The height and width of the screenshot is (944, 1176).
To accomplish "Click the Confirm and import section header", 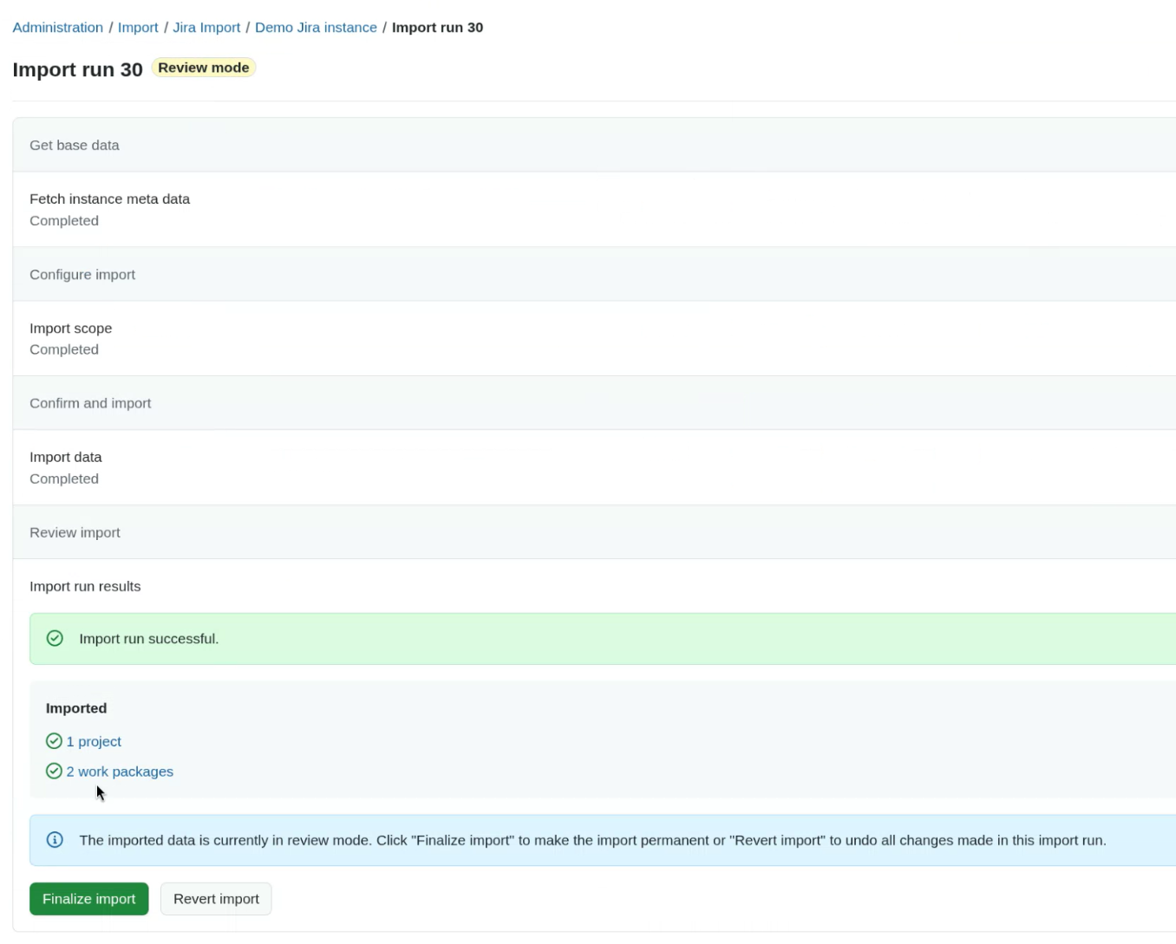I will pos(90,402).
